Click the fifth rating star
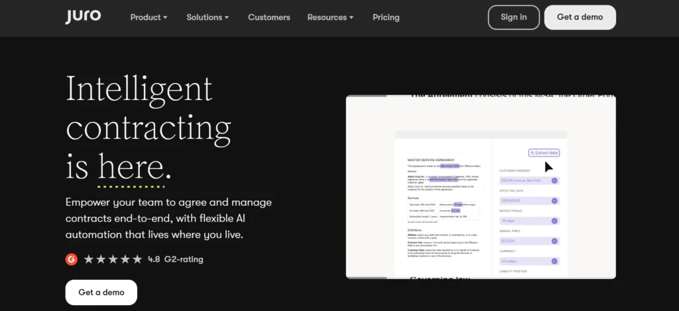679x311 pixels. pyautogui.click(x=137, y=259)
